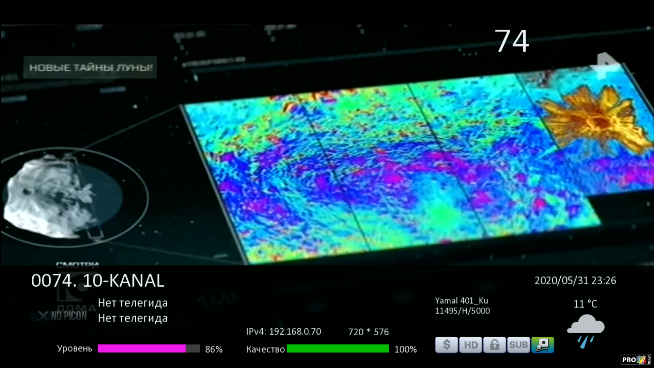The image size is (654, 368).
Task: Click the first Нет телегида entry
Action: coord(133,303)
